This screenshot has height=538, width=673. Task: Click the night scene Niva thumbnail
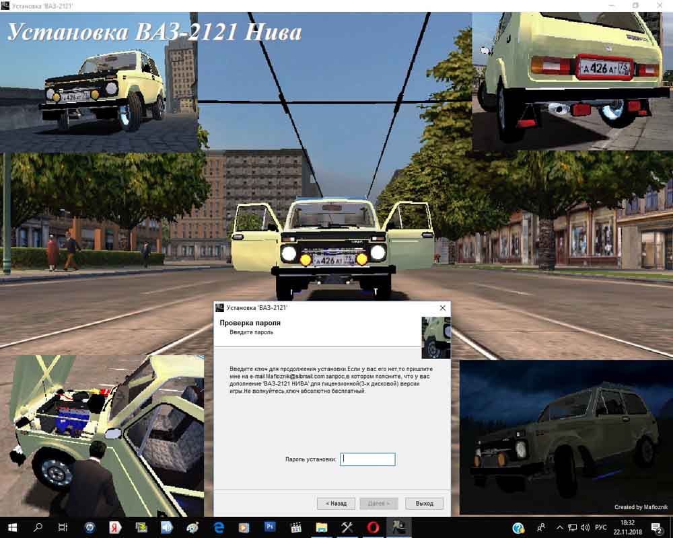[x=565, y=437]
